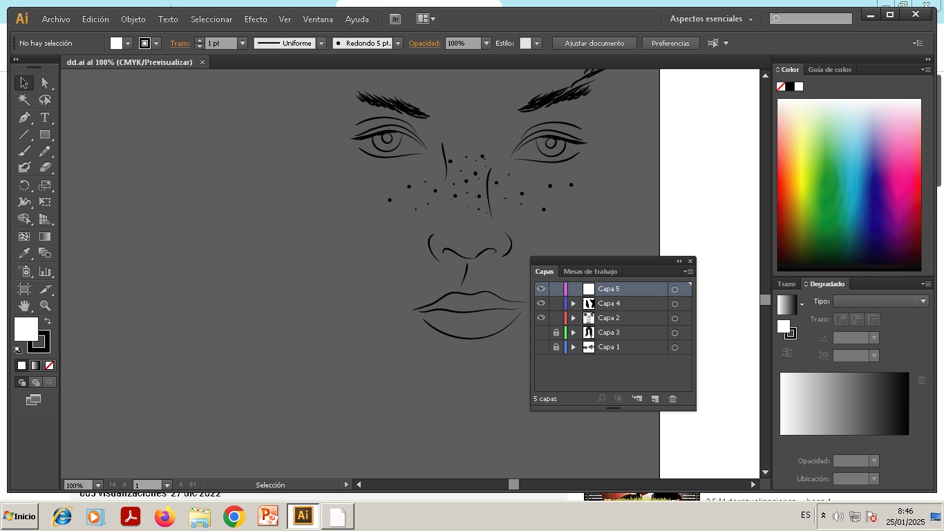Click the grayscale gradient slider bar
This screenshot has width=944, height=531.
tap(844, 404)
